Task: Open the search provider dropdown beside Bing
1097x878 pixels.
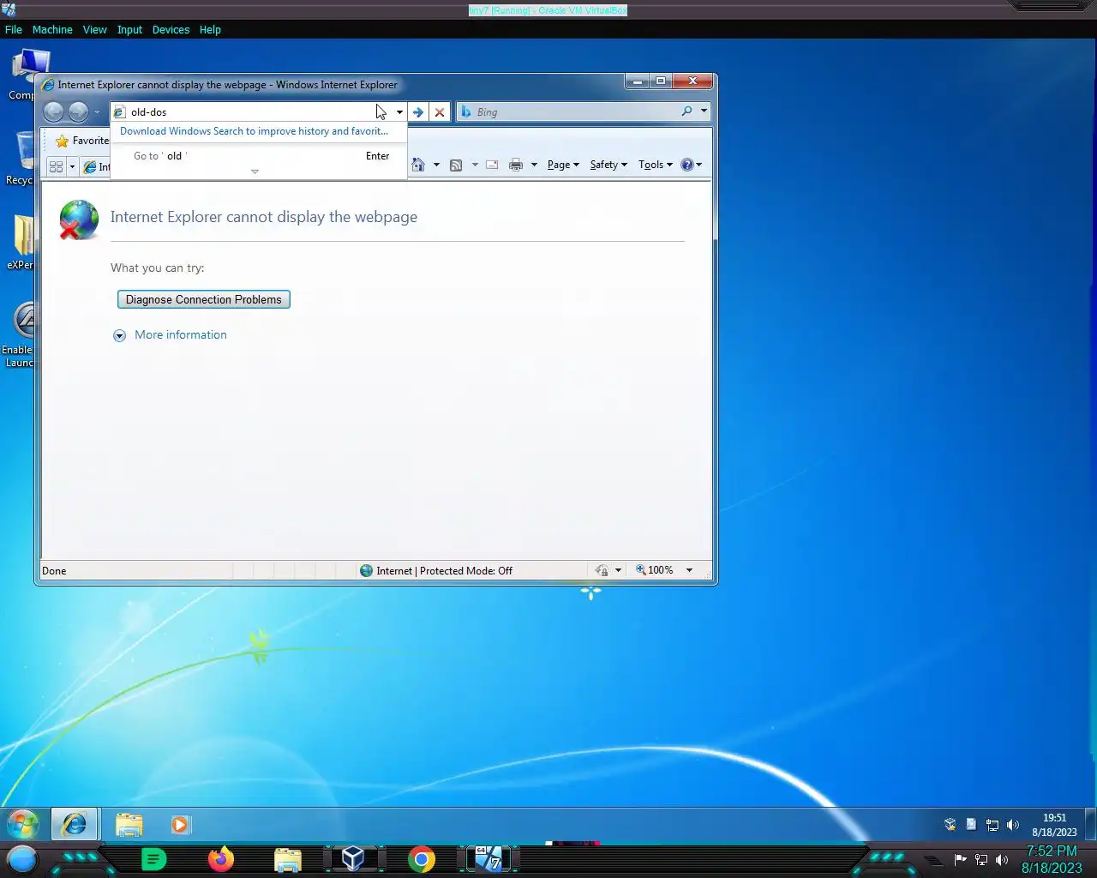Action: 704,111
